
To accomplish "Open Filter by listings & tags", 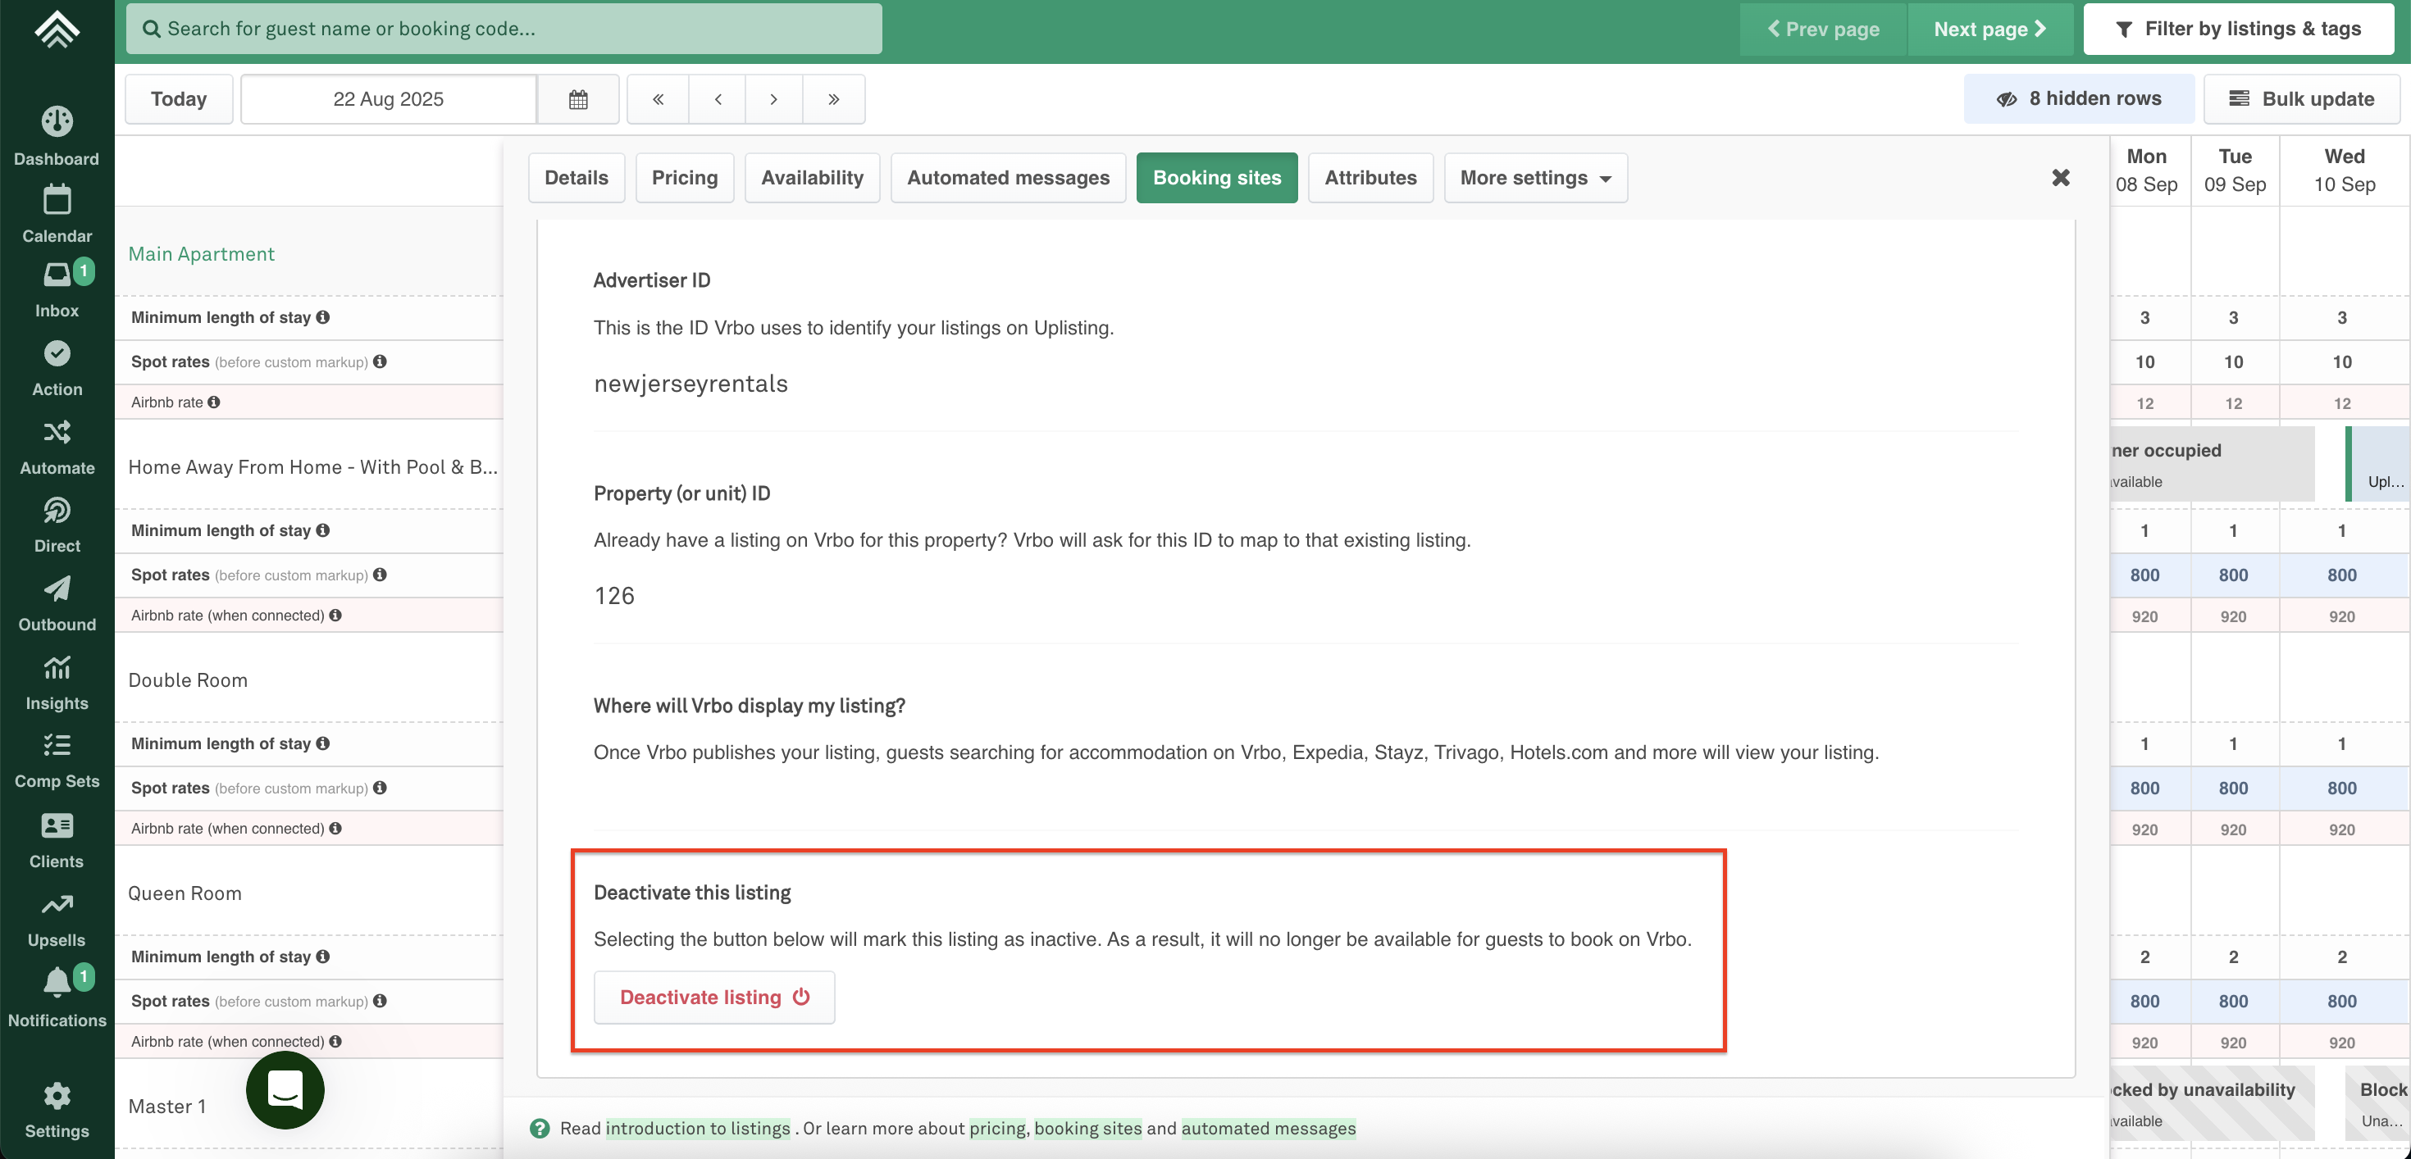I will [x=2238, y=29].
